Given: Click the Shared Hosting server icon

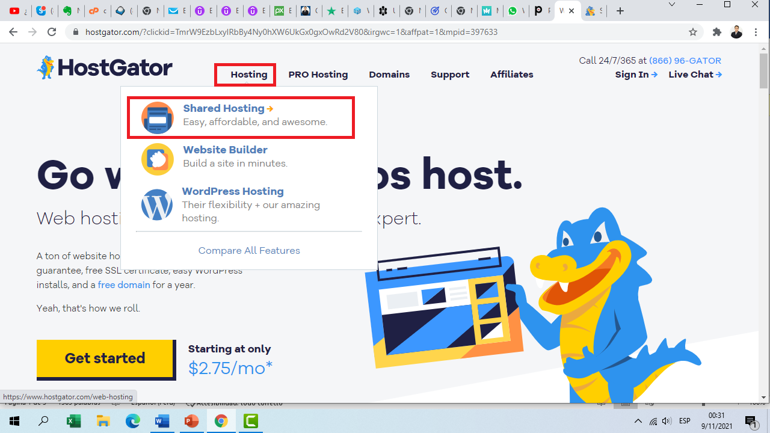Looking at the screenshot, I should tap(157, 118).
